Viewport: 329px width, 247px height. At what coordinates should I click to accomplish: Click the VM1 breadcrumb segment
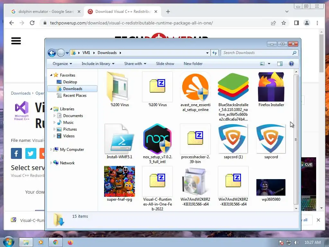86,53
